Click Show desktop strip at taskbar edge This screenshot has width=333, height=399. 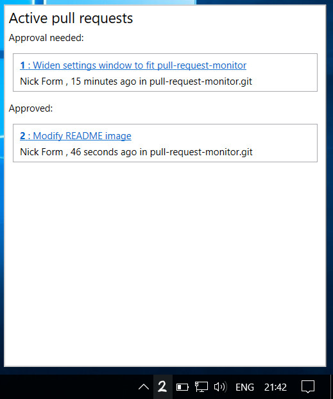[x=332, y=387]
